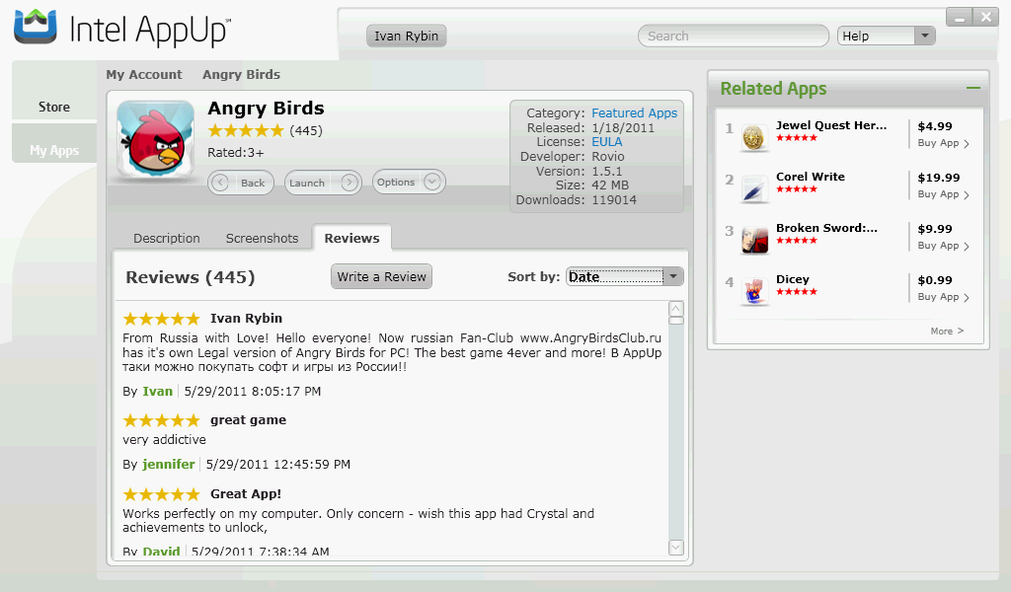Open reviewer David's profile link
1011x592 pixels.
click(161, 552)
